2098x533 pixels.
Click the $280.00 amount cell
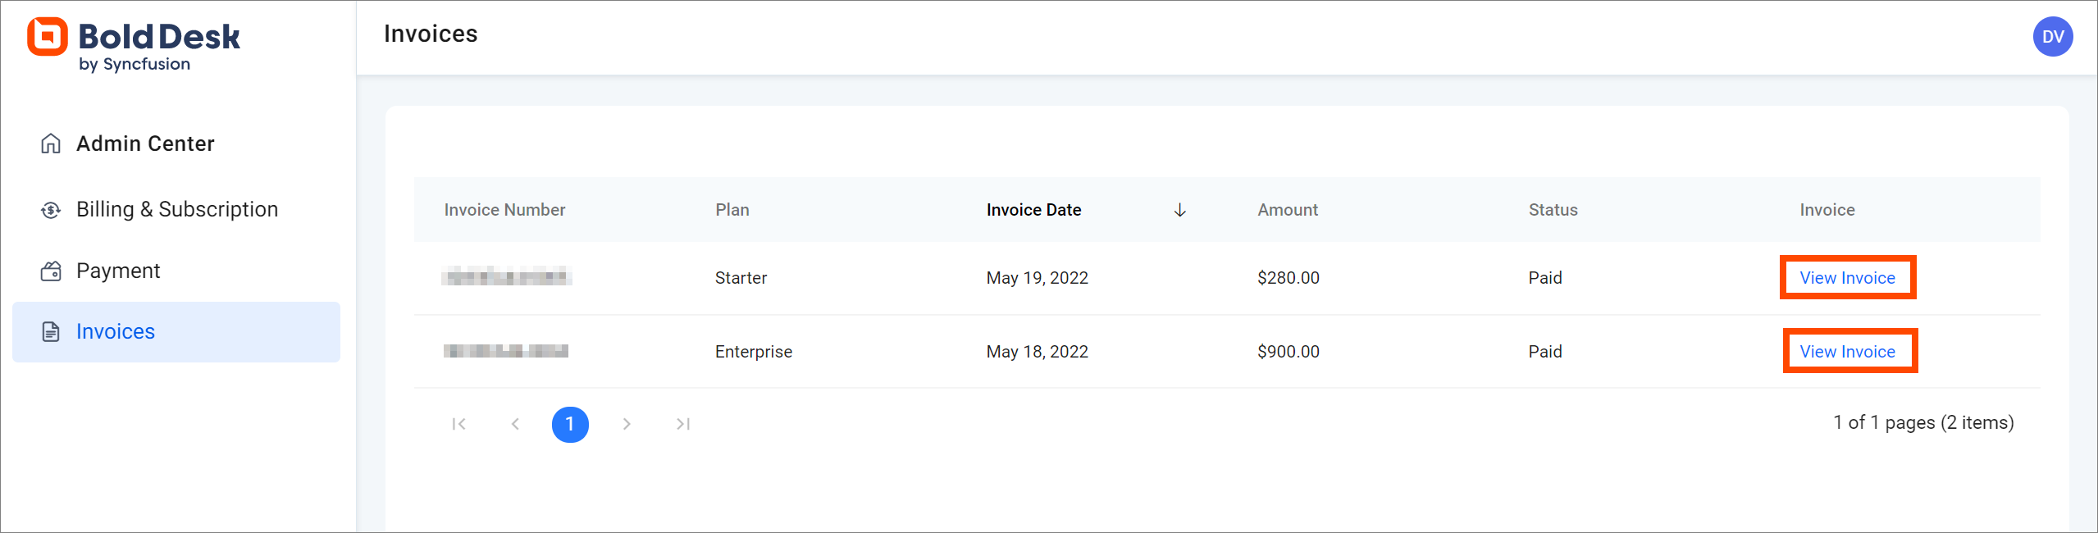pyautogui.click(x=1288, y=278)
